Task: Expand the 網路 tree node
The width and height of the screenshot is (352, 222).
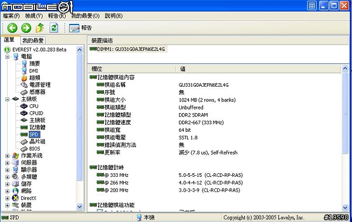Action: pos(7,191)
